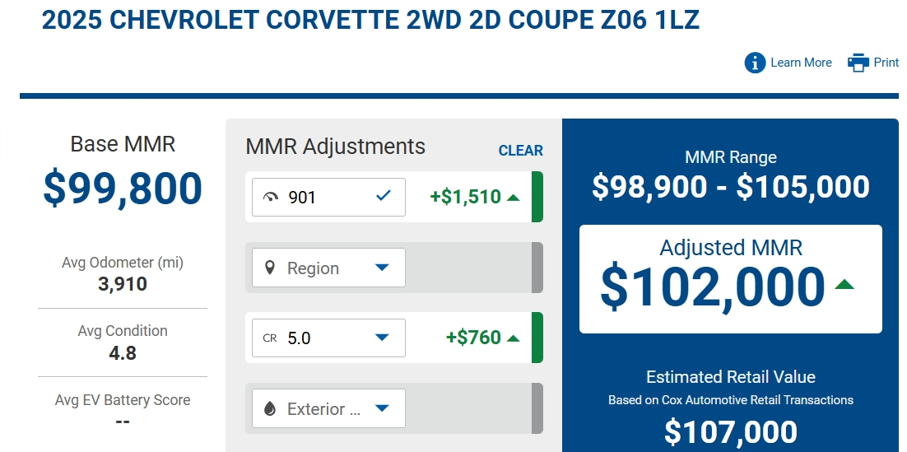Click the odometer input field showing 901

click(x=328, y=198)
